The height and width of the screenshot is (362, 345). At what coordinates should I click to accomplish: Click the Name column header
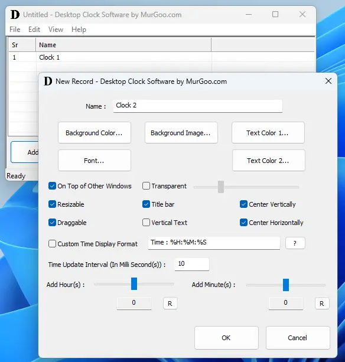coord(123,45)
